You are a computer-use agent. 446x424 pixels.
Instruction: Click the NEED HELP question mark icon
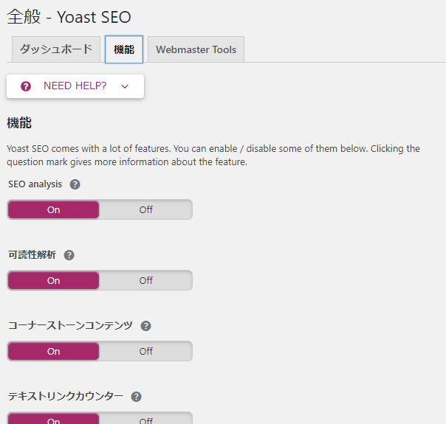(x=26, y=86)
